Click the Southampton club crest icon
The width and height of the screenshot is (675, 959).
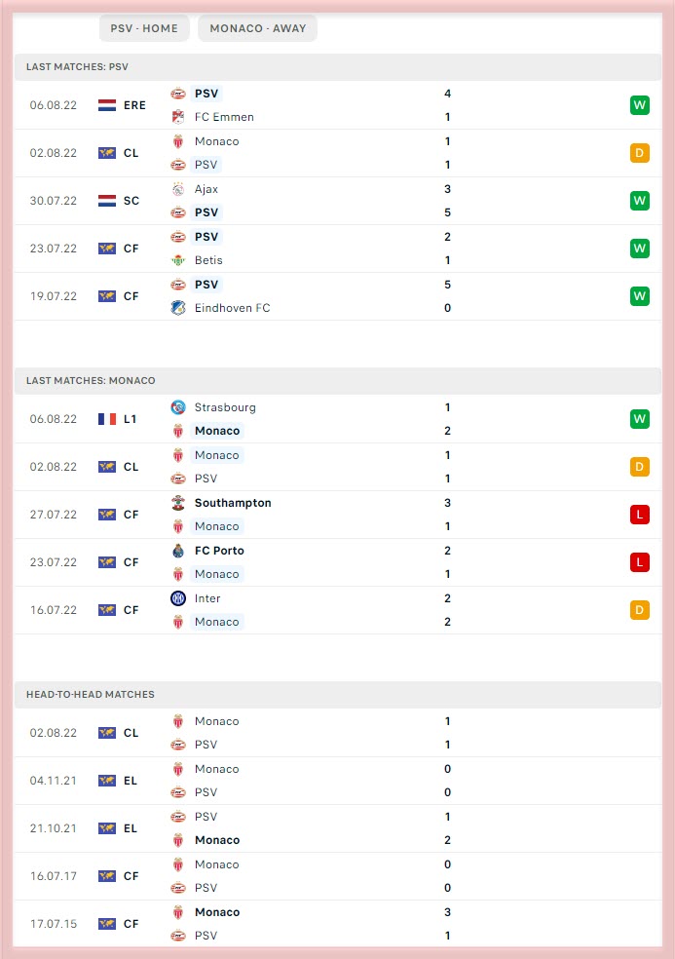[x=178, y=503]
